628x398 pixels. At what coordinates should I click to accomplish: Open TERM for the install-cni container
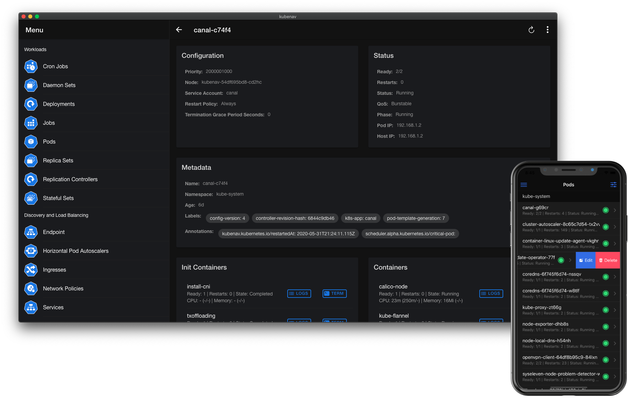coord(334,293)
